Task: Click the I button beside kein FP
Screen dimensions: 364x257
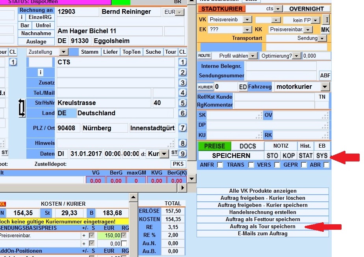Action: tap(327, 20)
